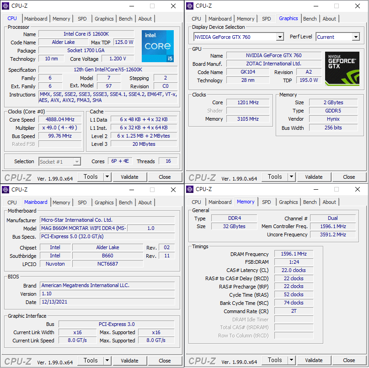Open About tab in the Graphics window
The image size is (369, 368).
tap(329, 19)
